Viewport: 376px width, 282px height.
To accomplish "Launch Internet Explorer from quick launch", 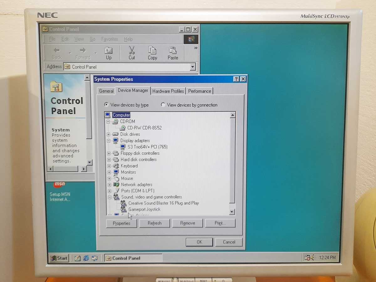I will tap(86, 258).
